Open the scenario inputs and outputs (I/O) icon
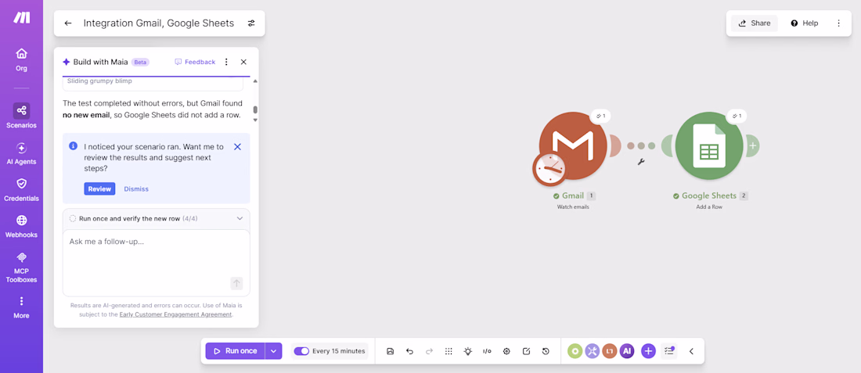 [487, 351]
